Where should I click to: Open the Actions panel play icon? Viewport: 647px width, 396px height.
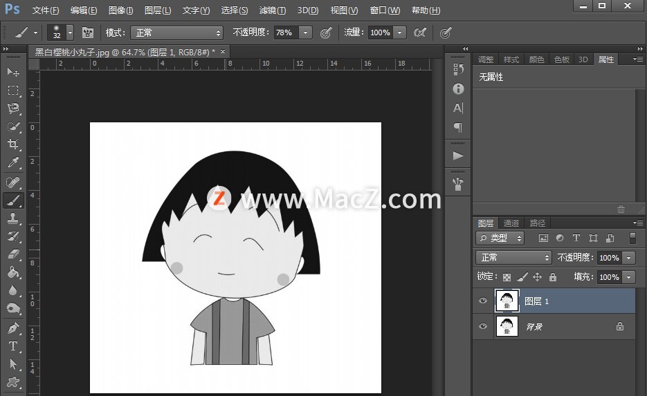[x=458, y=155]
